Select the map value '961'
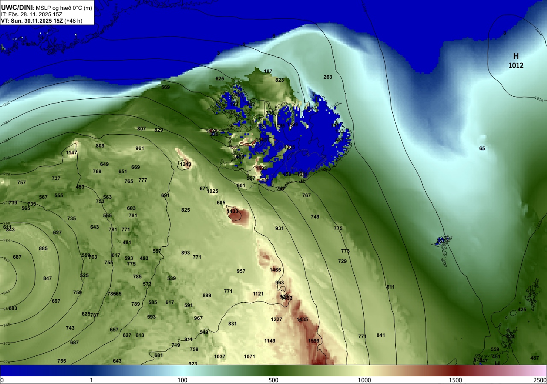This screenshot has height=384, width=547. (x=140, y=148)
